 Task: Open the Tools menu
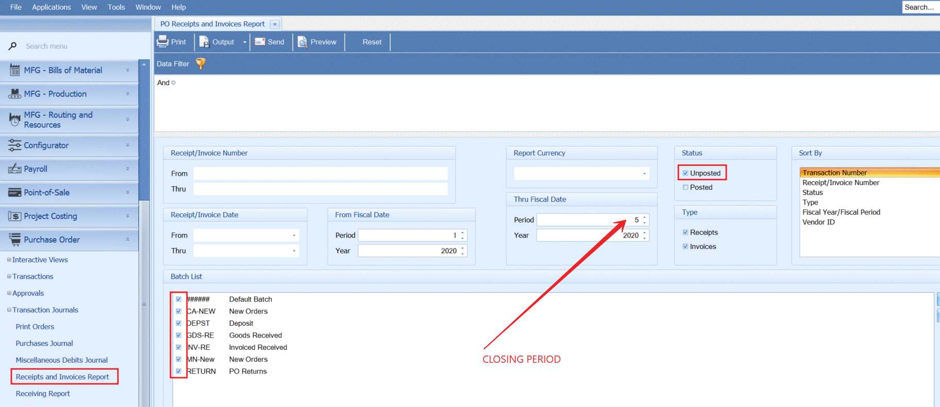point(116,7)
